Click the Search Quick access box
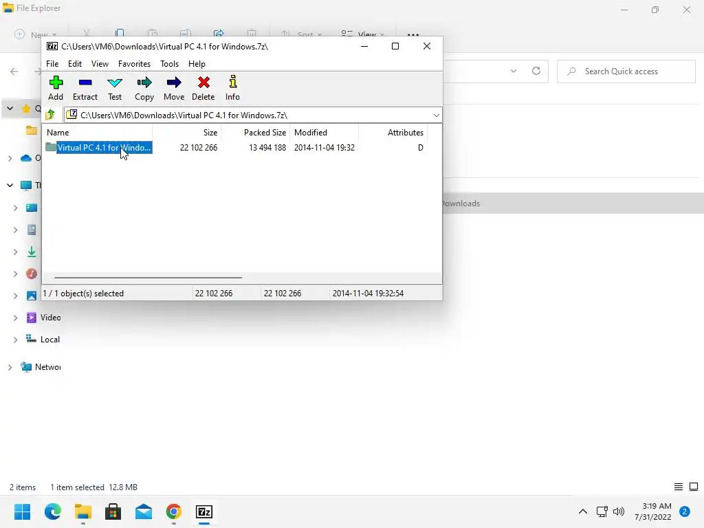This screenshot has width=704, height=528. pos(626,71)
